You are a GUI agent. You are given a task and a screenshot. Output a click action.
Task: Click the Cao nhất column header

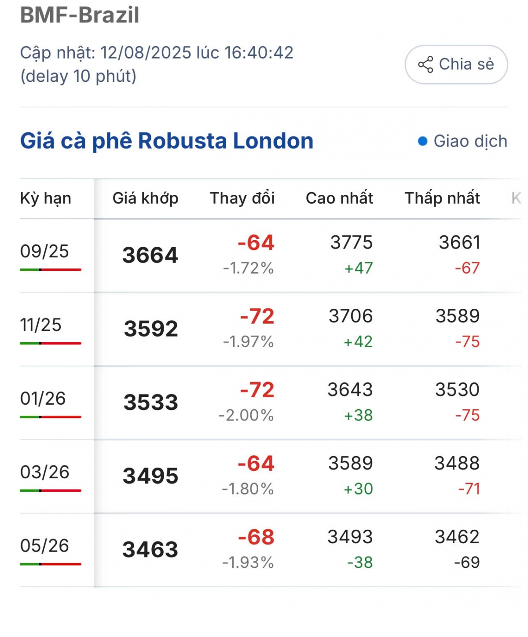pos(339,198)
